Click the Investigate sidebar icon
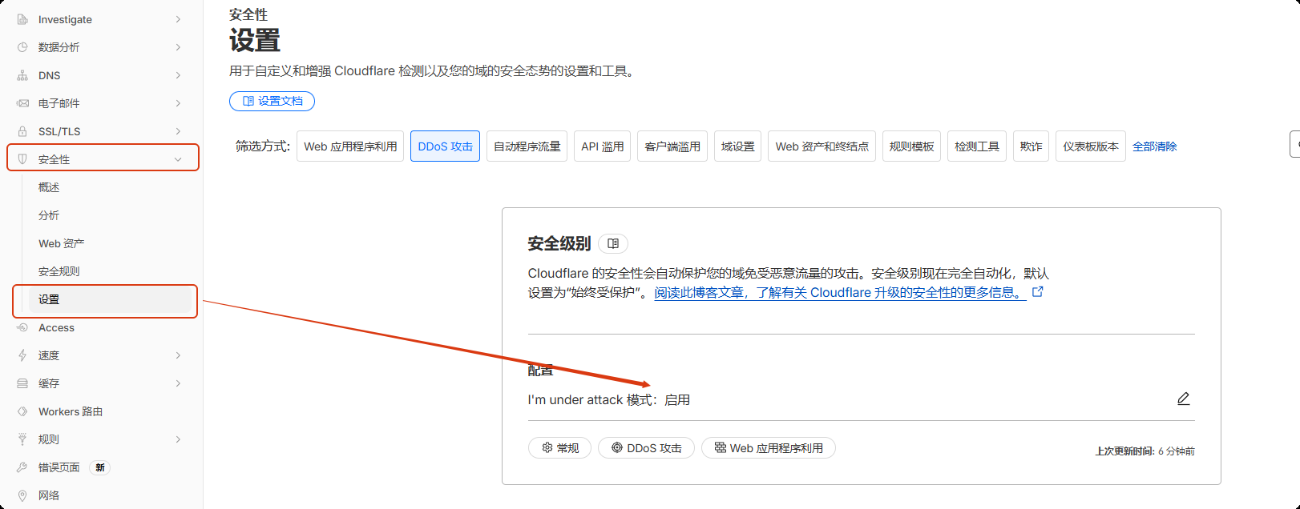The width and height of the screenshot is (1300, 509). tap(22, 19)
